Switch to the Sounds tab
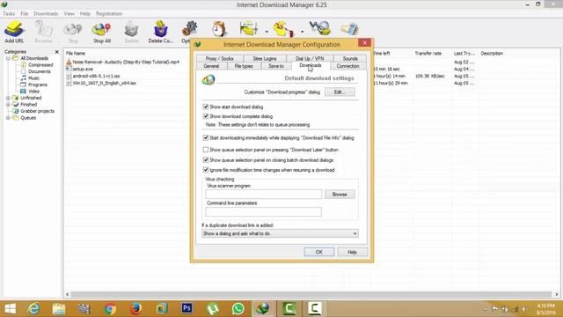 click(350, 58)
